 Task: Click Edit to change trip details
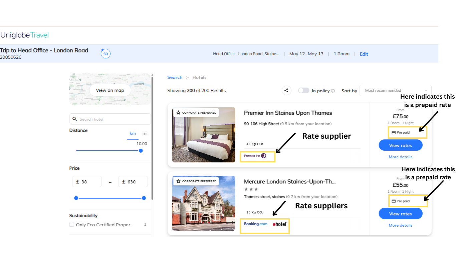click(364, 54)
